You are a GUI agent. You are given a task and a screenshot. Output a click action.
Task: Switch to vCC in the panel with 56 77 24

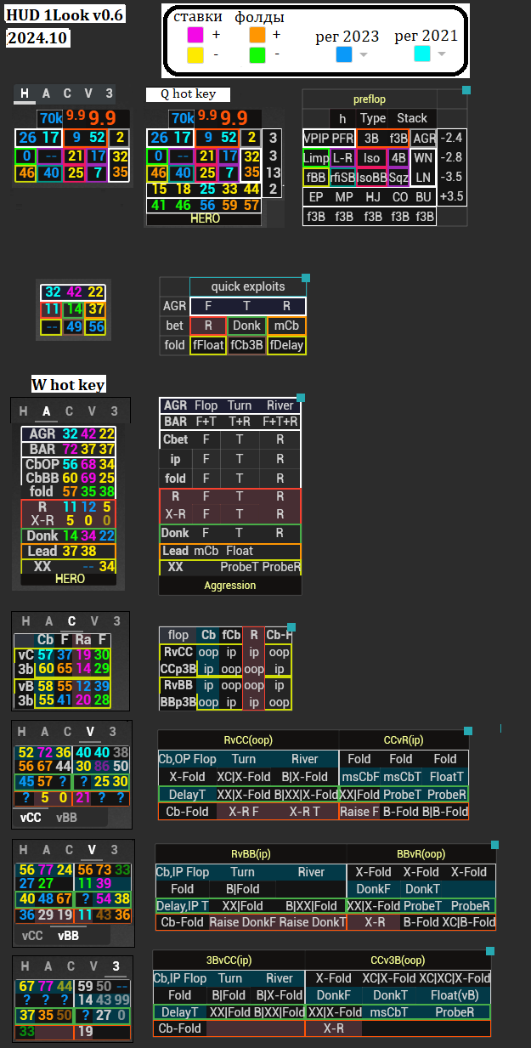33,935
